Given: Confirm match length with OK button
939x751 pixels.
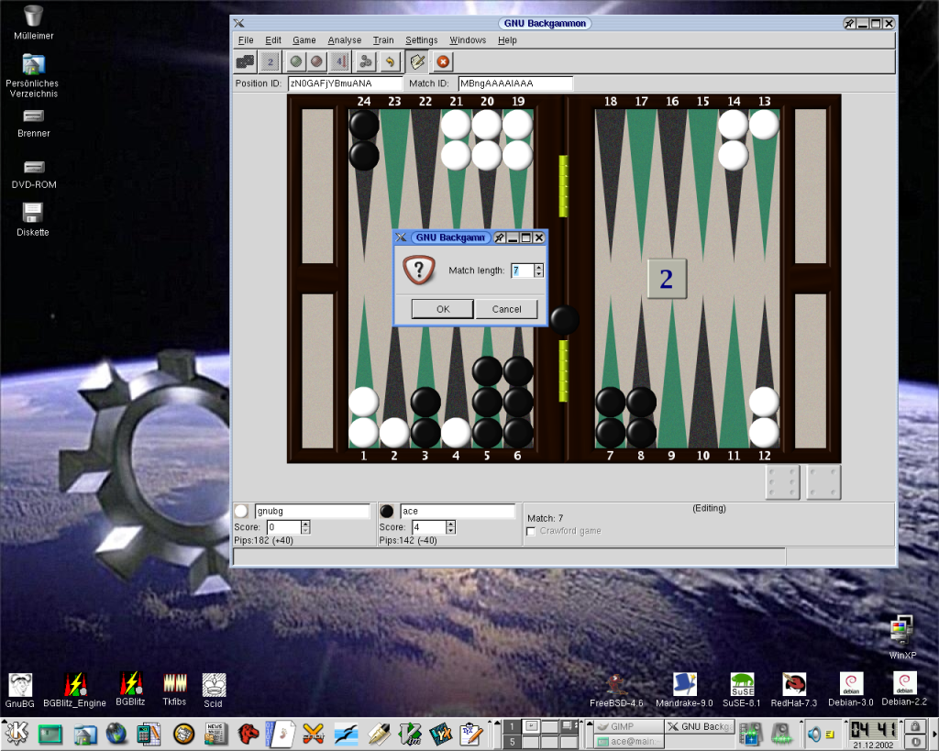Looking at the screenshot, I should pos(443,309).
